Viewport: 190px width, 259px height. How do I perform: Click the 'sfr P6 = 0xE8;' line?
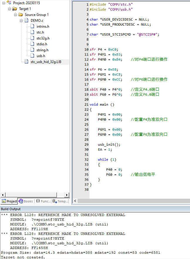(x=104, y=69)
